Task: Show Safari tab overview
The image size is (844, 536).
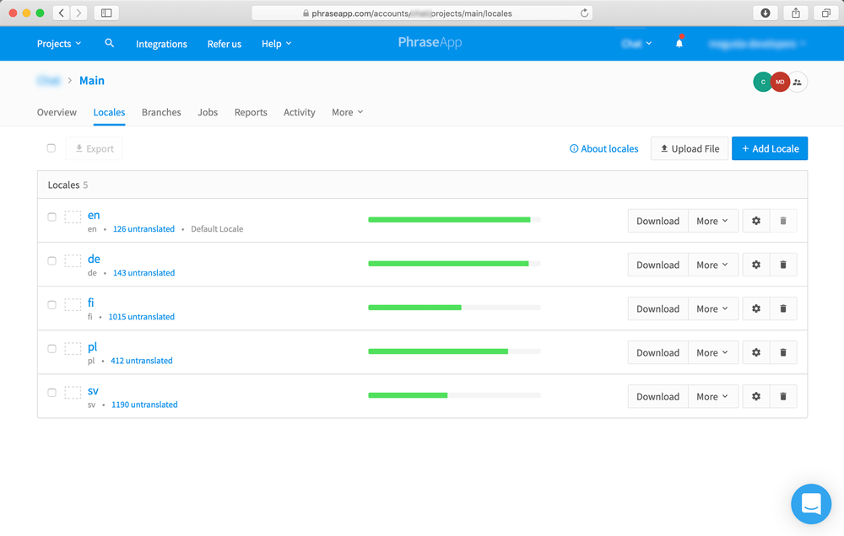Action: 825,13
